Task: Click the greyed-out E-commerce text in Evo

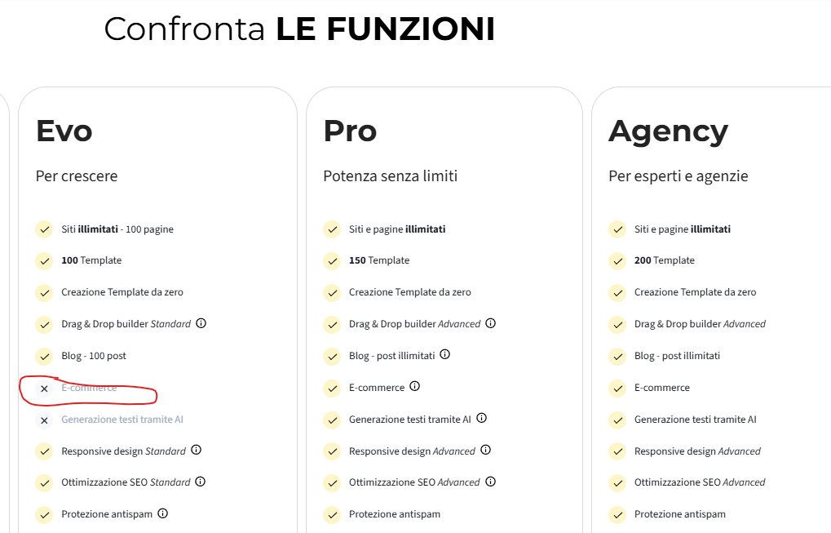Action: point(89,388)
